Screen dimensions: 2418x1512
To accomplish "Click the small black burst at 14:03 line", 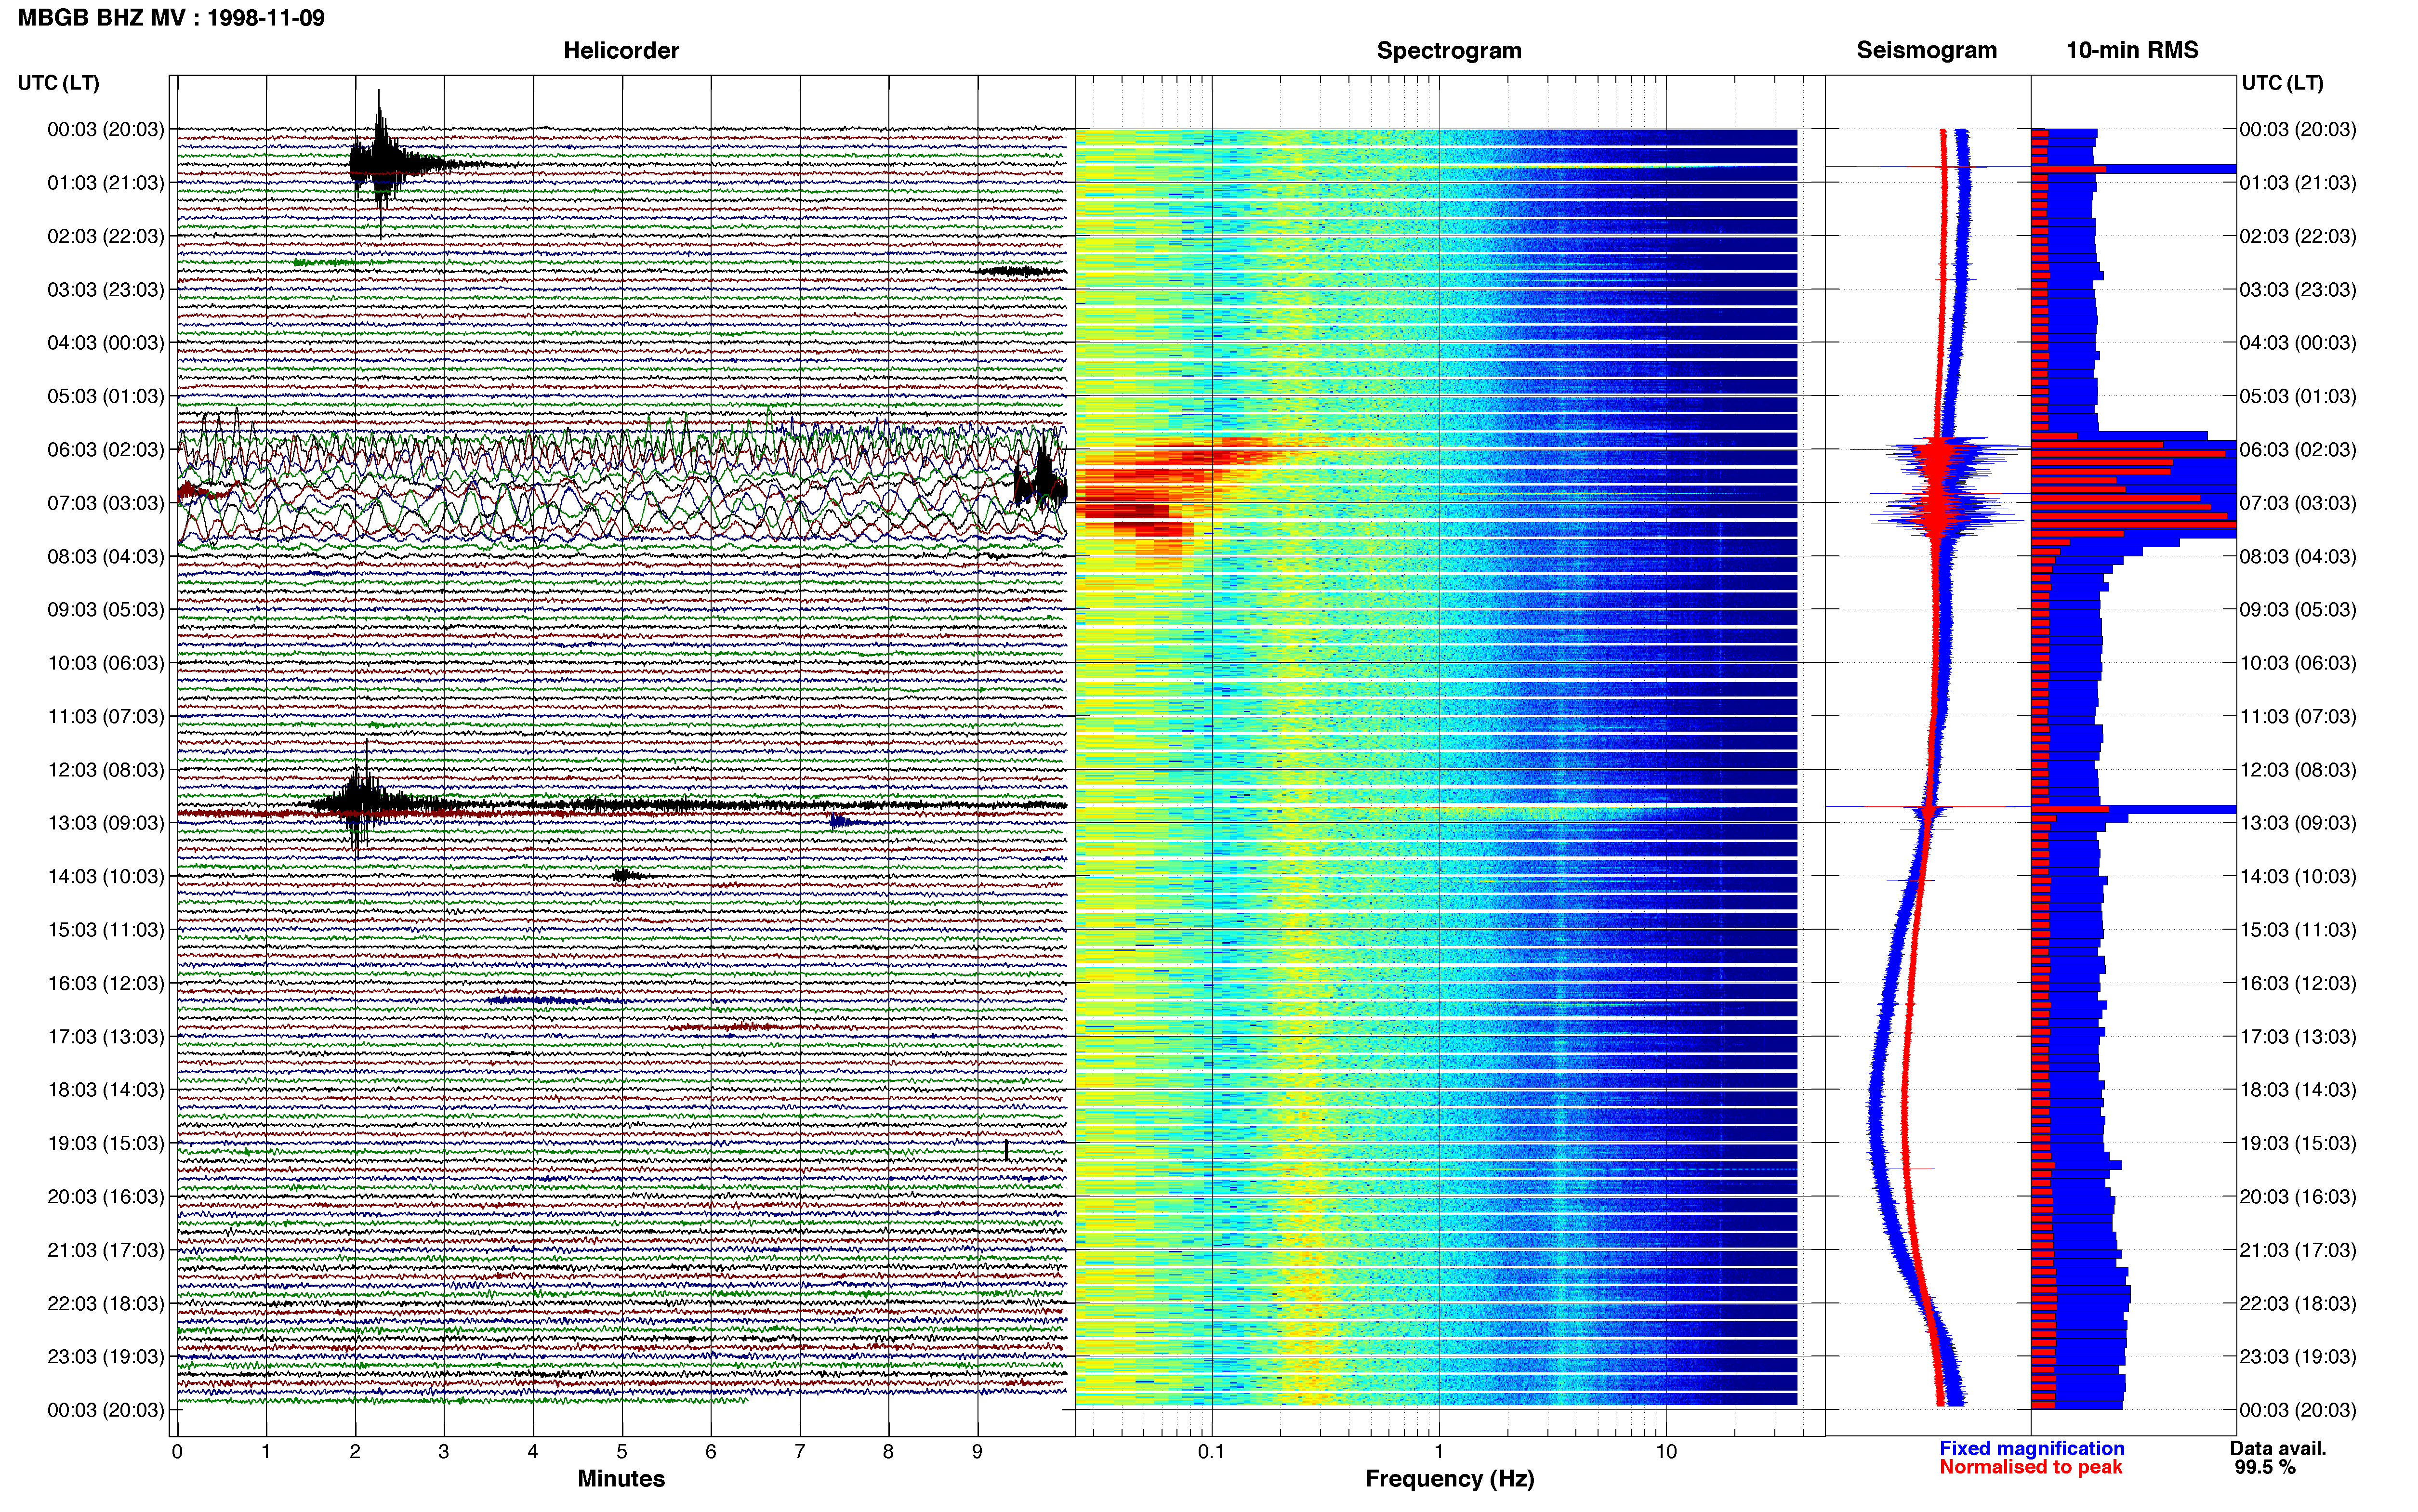I will pos(625,876).
